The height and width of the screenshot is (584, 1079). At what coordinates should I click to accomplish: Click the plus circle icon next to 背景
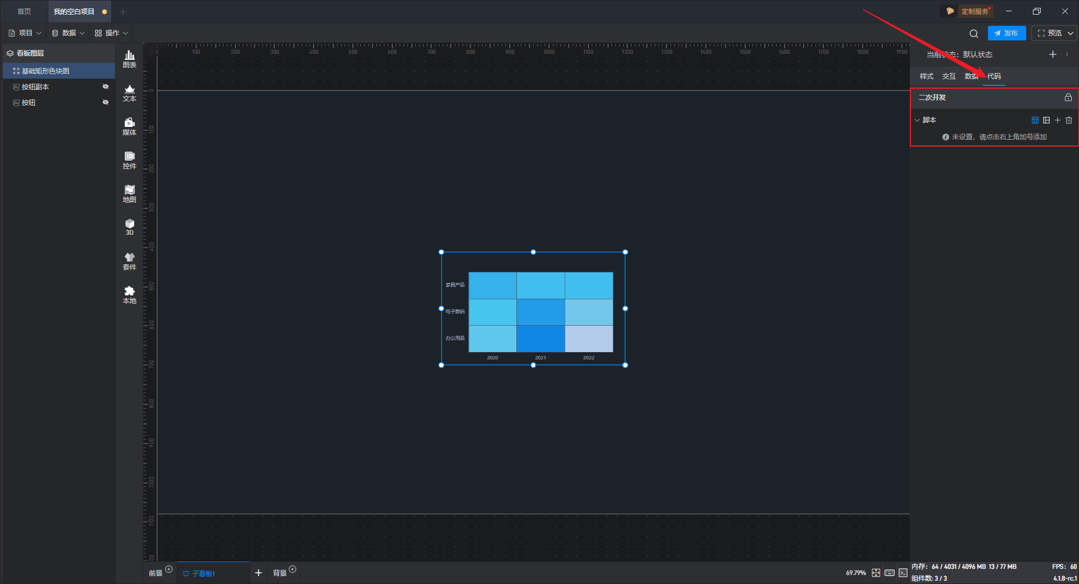[x=292, y=569]
